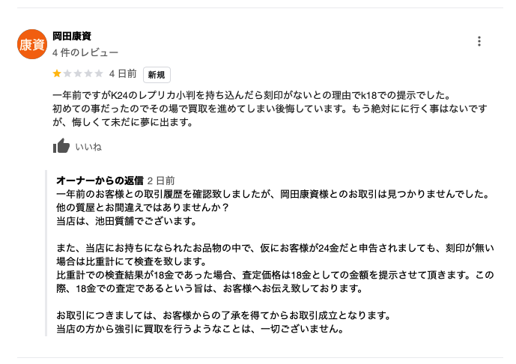Viewport: 516px width, 364px height.
Task: Click the review's 4 日前 timestamp
Action: (x=122, y=74)
